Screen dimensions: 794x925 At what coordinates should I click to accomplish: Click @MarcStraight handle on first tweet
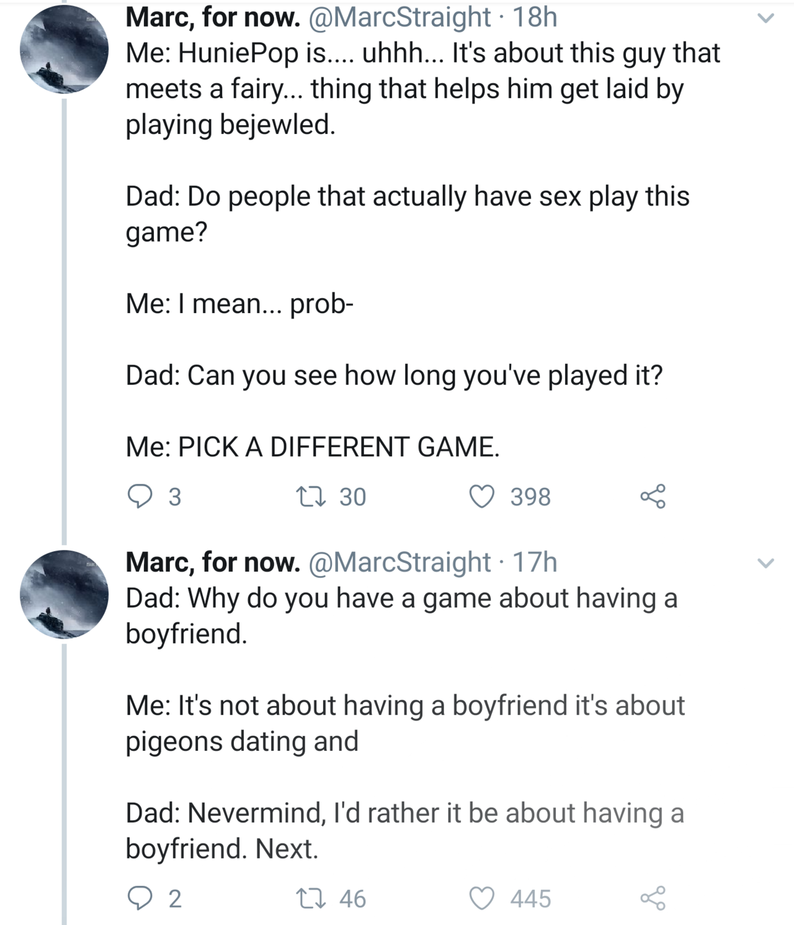[x=399, y=17]
